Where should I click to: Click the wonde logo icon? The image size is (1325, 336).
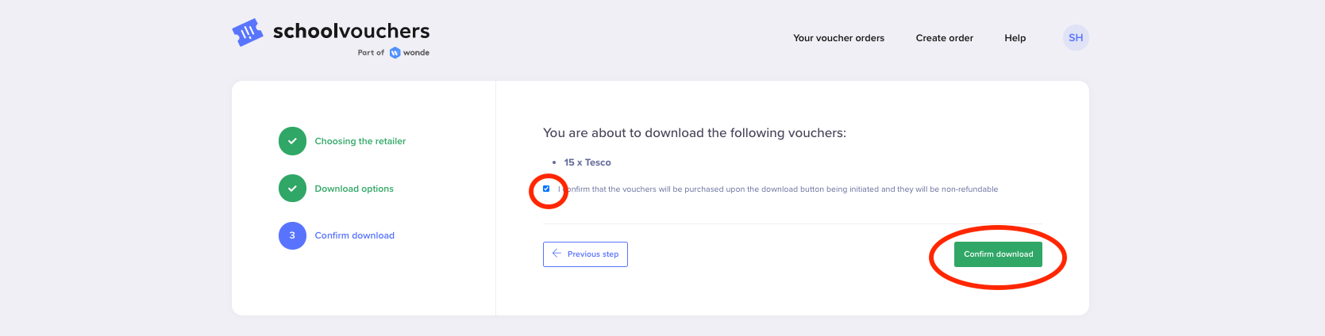point(395,53)
